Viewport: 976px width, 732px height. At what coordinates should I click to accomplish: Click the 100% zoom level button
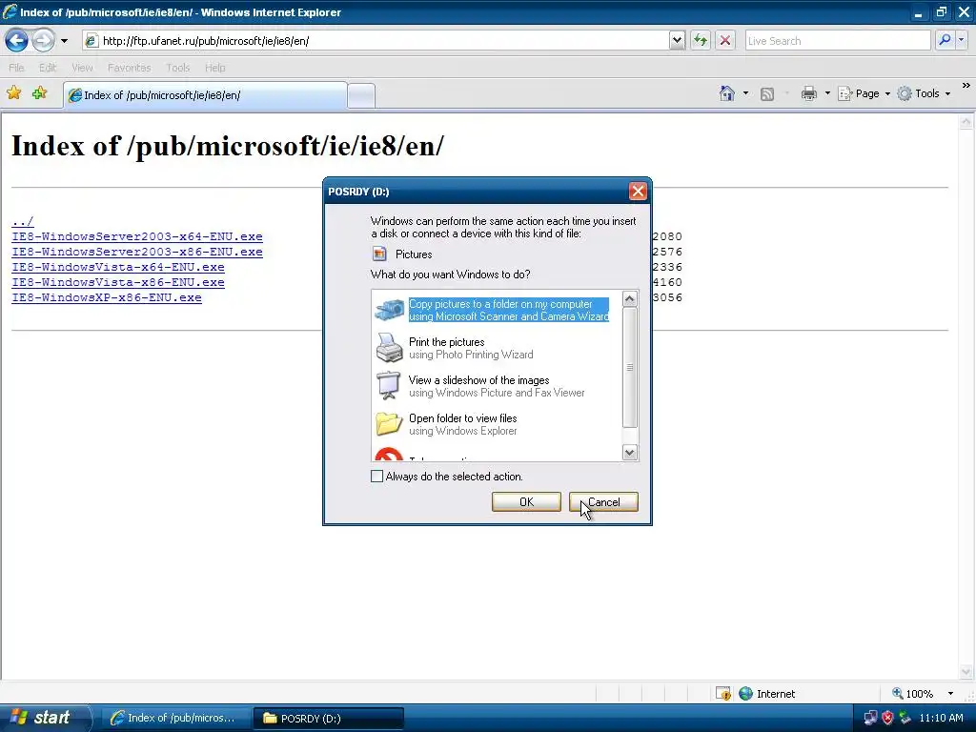(912, 694)
